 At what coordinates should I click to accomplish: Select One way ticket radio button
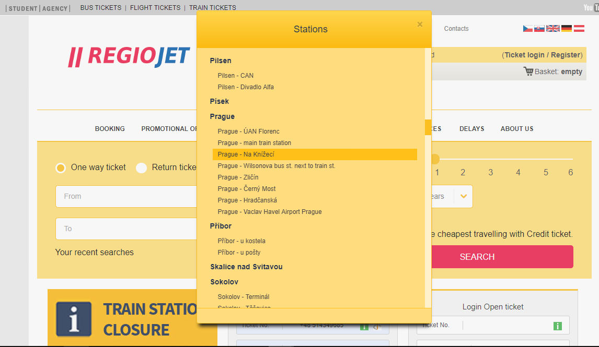(61, 167)
